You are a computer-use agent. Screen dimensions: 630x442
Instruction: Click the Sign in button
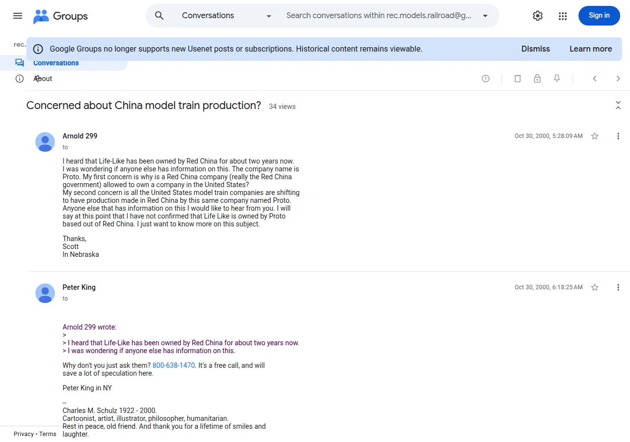599,16
